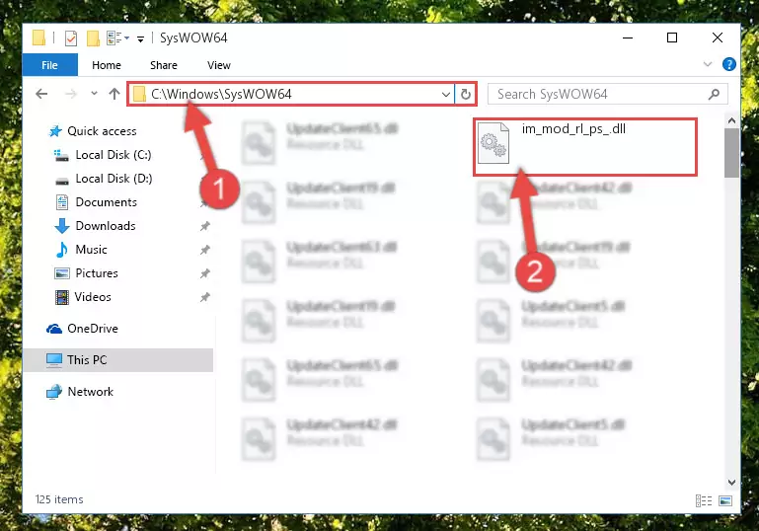
Task: Switch to the Home ribbon tab
Action: click(107, 65)
